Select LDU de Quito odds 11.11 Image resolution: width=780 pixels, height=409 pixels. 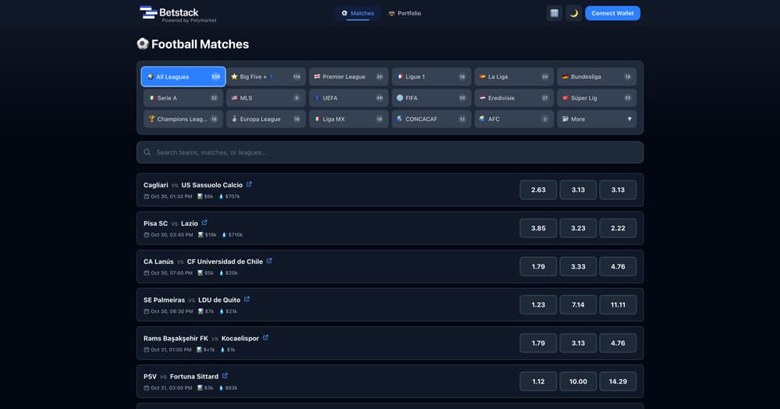click(618, 304)
